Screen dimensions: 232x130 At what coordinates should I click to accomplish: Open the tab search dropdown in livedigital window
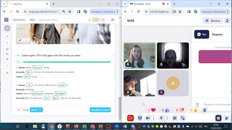[x=125, y=4]
